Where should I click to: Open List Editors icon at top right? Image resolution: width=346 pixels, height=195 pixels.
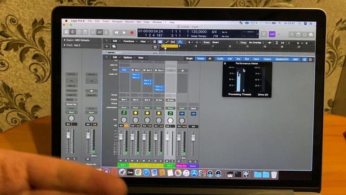click(x=292, y=34)
